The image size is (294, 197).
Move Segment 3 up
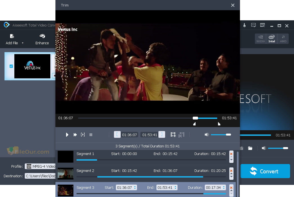(231, 191)
